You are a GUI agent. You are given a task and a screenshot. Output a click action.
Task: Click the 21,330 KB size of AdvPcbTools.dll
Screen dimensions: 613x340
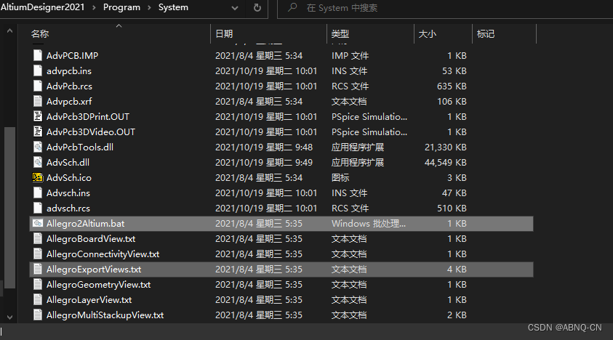coord(446,147)
